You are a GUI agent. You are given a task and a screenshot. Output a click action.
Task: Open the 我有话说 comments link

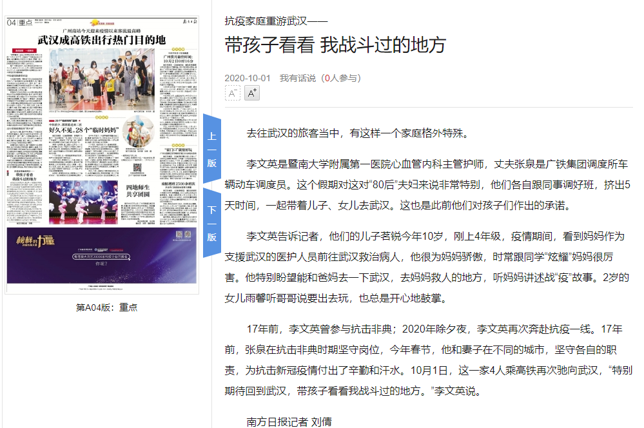pos(297,78)
